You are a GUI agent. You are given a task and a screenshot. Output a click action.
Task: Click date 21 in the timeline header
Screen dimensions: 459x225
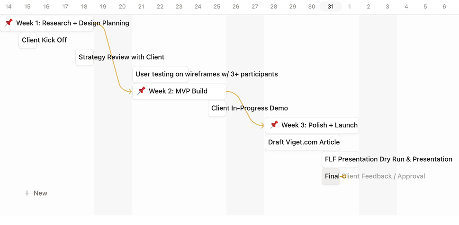pos(141,7)
